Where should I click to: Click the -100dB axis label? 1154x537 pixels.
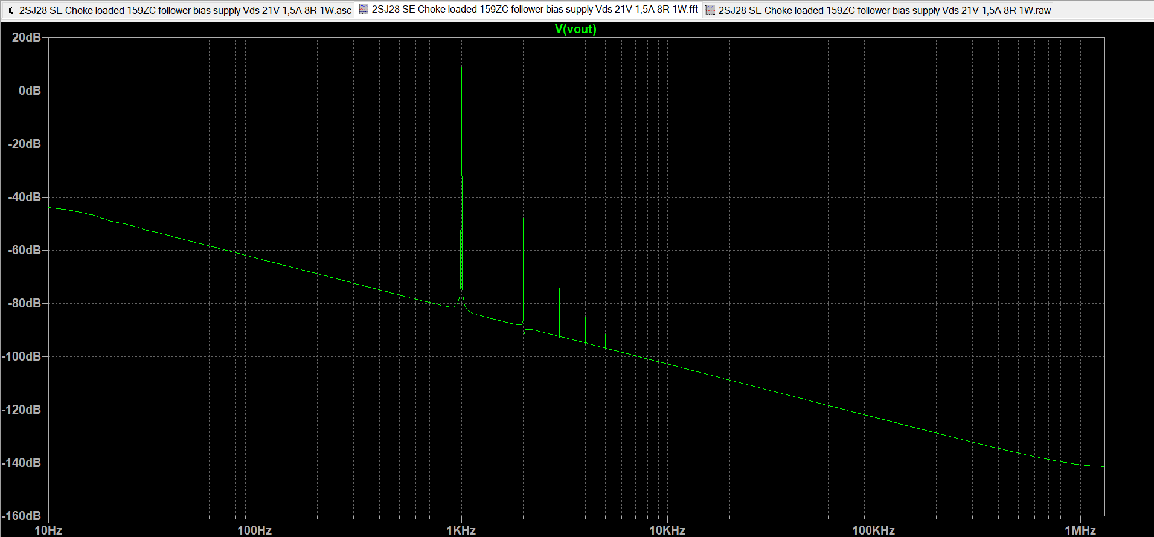pyautogui.click(x=22, y=356)
